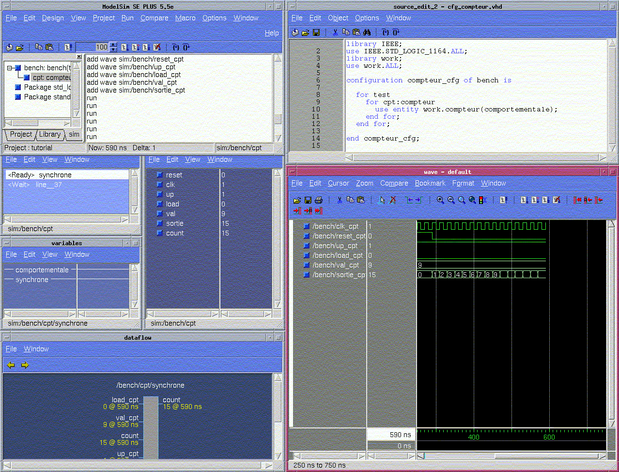Click the run length field showing 100
This screenshot has height=472, width=619.
(x=92, y=47)
